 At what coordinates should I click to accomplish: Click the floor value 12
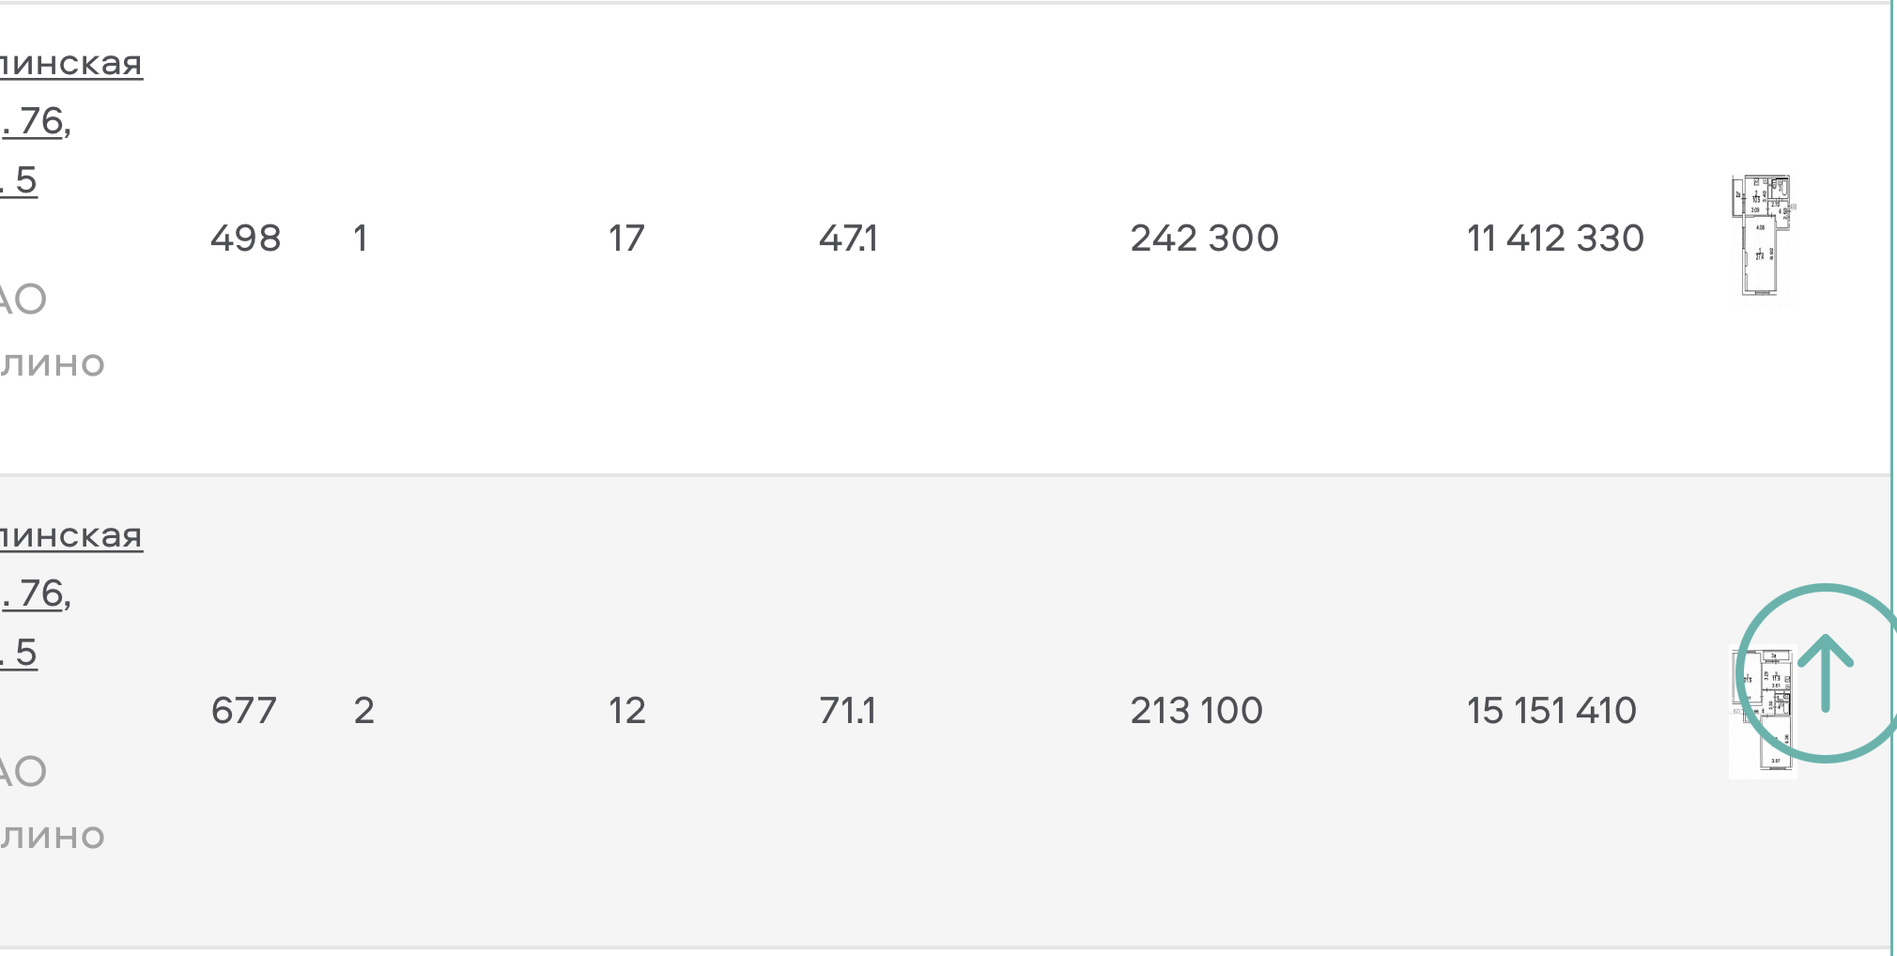point(626,711)
